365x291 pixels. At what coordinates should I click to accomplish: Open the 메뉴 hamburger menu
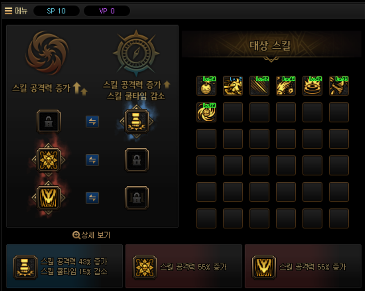coord(16,11)
